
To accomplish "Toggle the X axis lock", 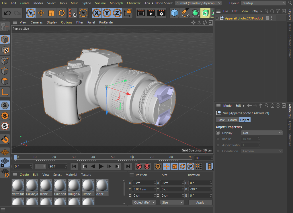I will tap(97, 13).
